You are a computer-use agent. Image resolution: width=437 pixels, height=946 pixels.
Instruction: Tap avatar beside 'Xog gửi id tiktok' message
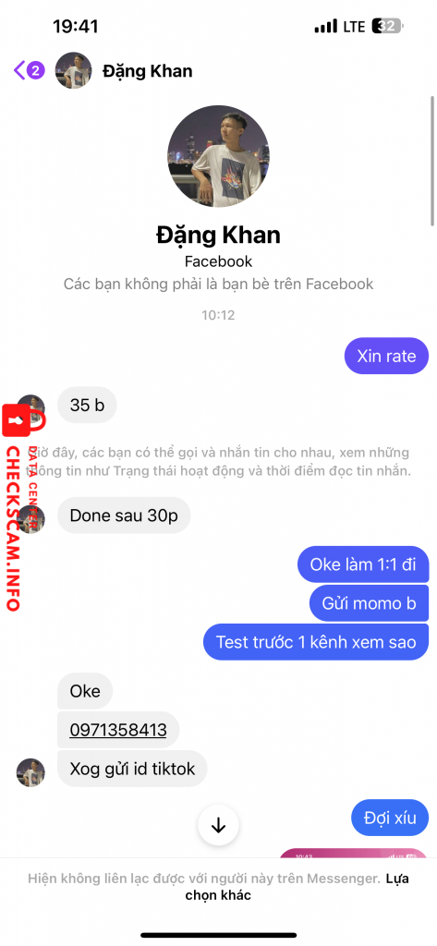(30, 773)
